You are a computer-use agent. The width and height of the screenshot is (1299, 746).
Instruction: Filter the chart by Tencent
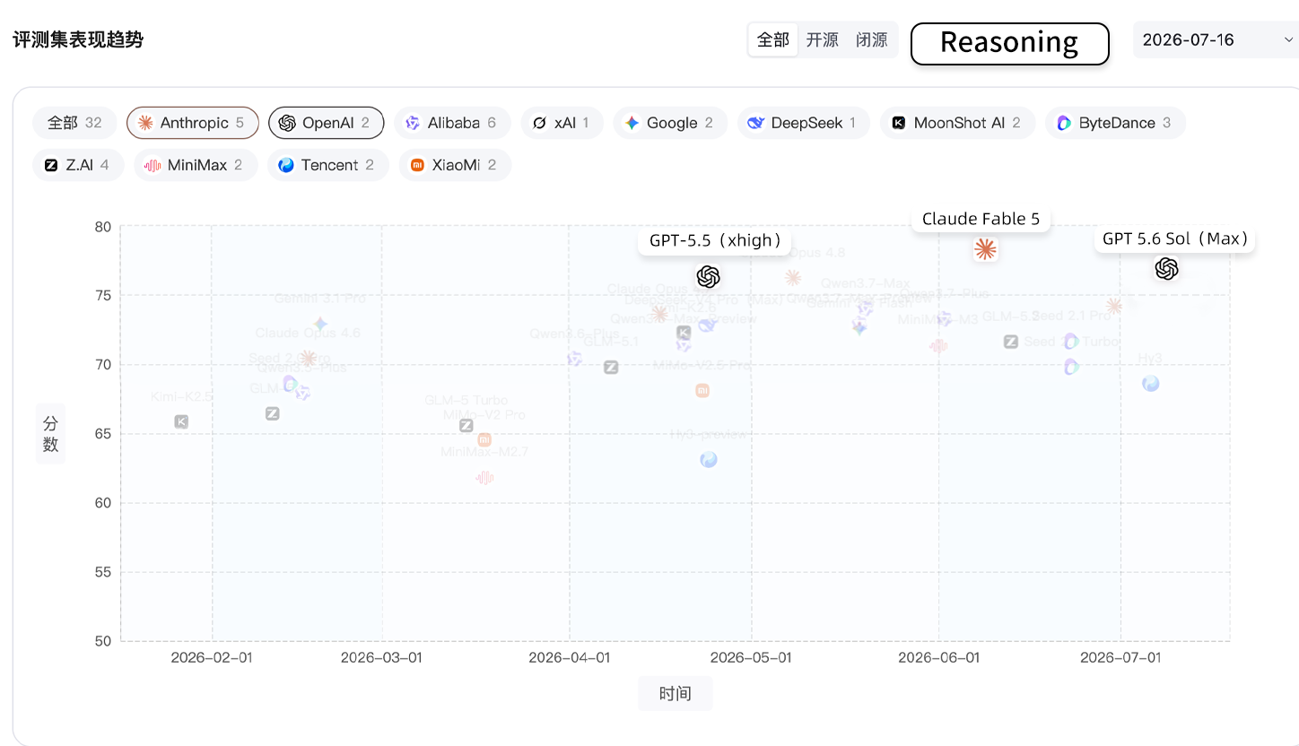[x=328, y=165]
